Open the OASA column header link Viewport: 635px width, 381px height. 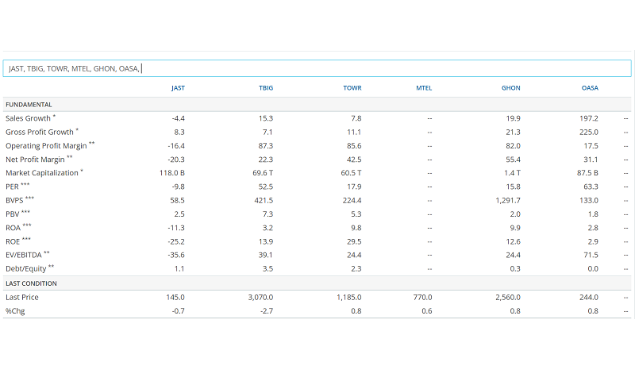pyautogui.click(x=590, y=88)
